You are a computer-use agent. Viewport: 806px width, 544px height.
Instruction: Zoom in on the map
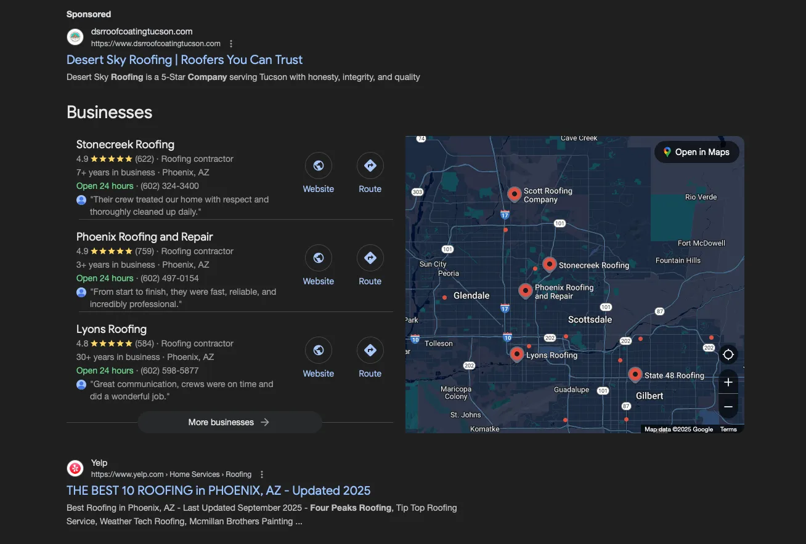728,382
